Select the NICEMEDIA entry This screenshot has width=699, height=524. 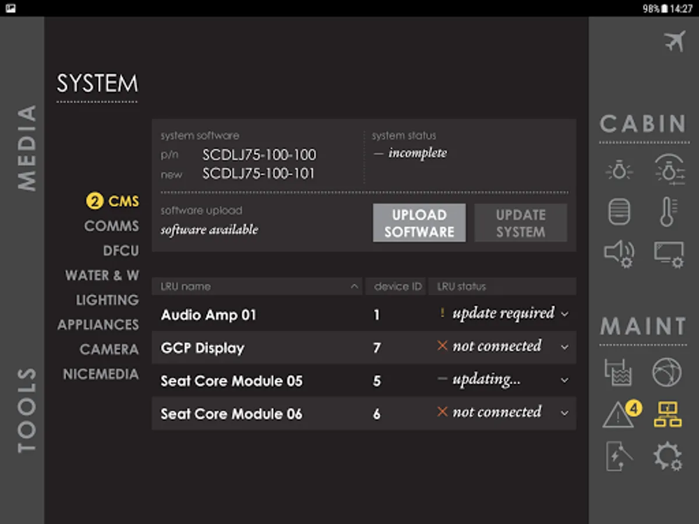tap(101, 375)
